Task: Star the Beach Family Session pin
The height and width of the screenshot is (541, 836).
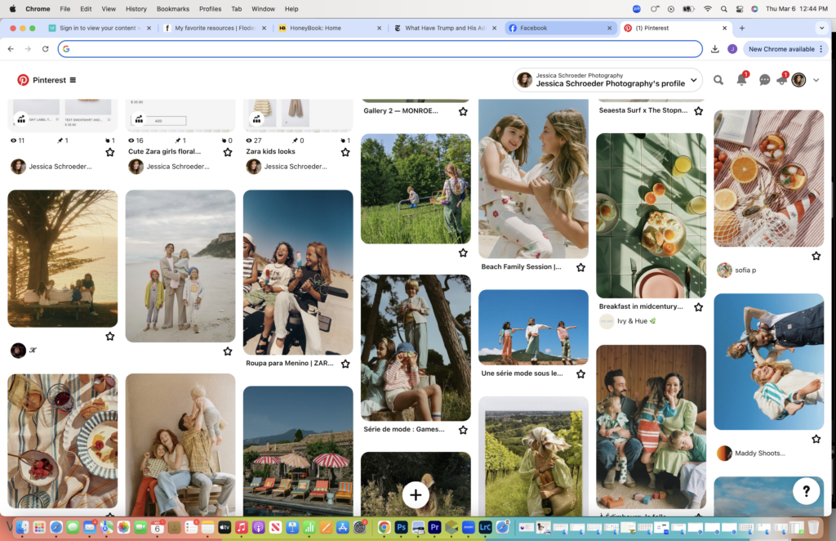Action: (580, 267)
